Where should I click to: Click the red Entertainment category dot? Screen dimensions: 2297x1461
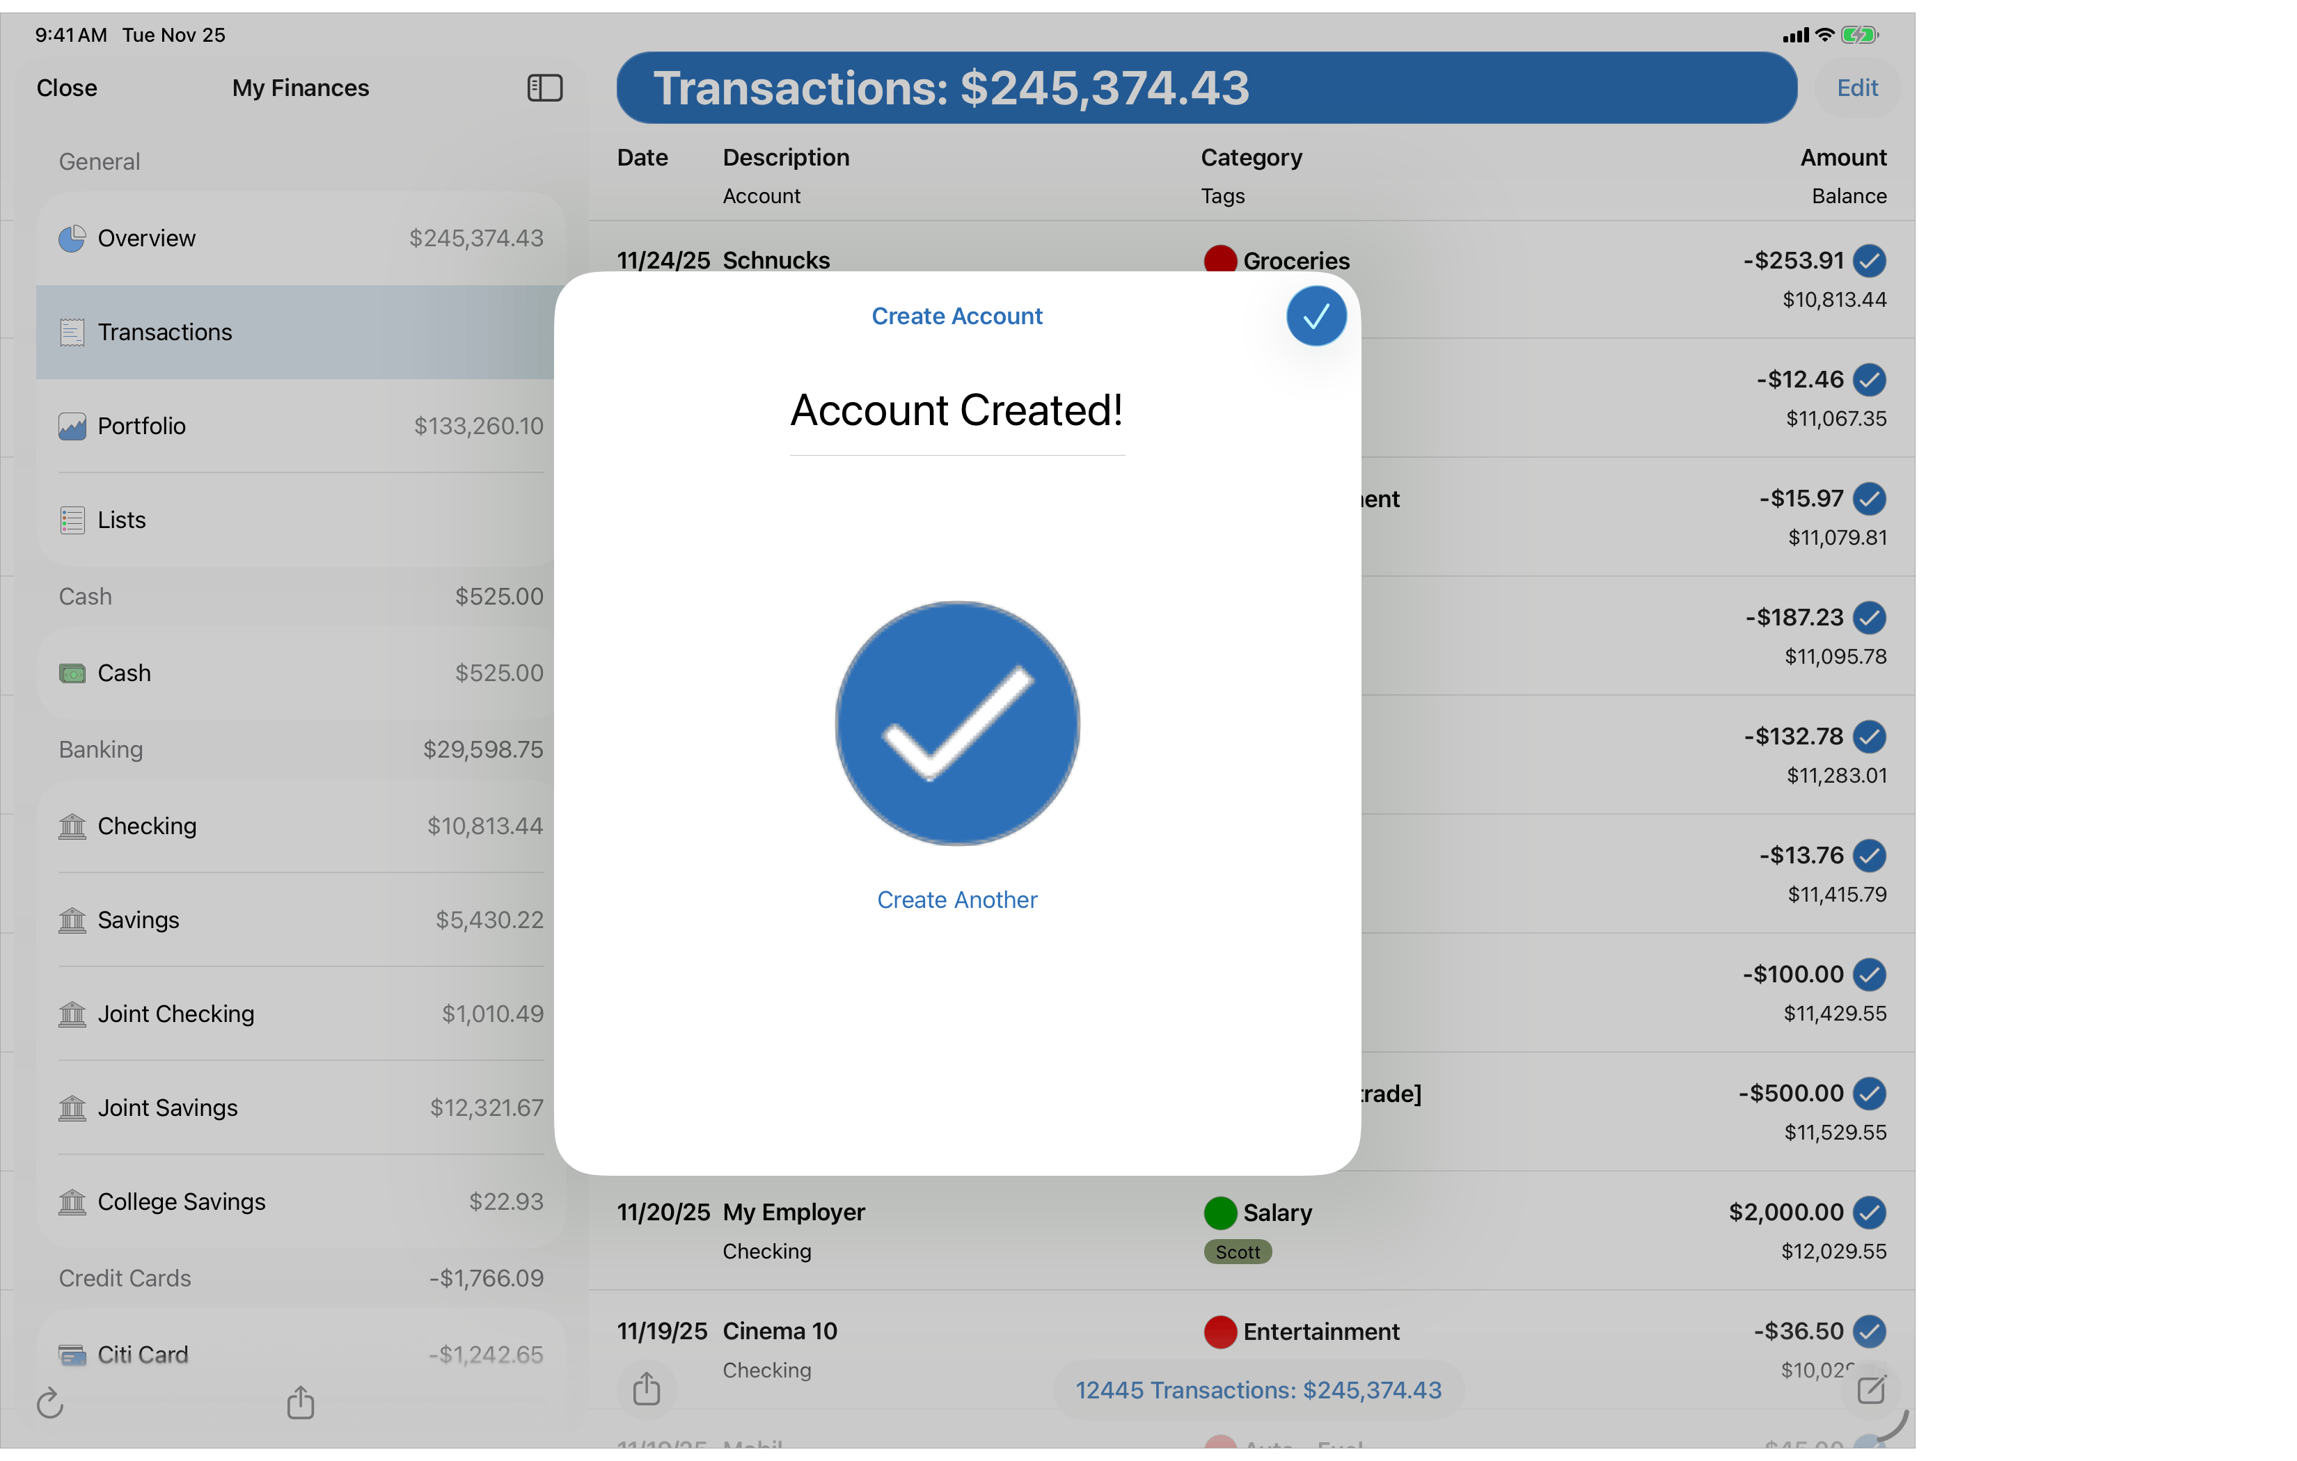(x=1220, y=1332)
